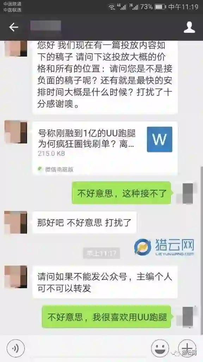Tap the long 您好 inquiry message bubble
Image resolution: width=203 pixels, height=362 pixels.
click(105, 77)
